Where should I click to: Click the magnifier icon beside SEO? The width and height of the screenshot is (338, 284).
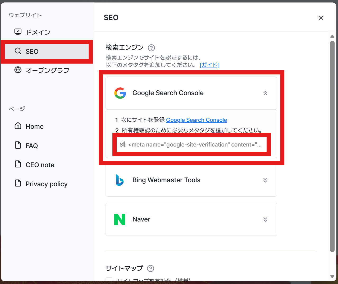(18, 51)
